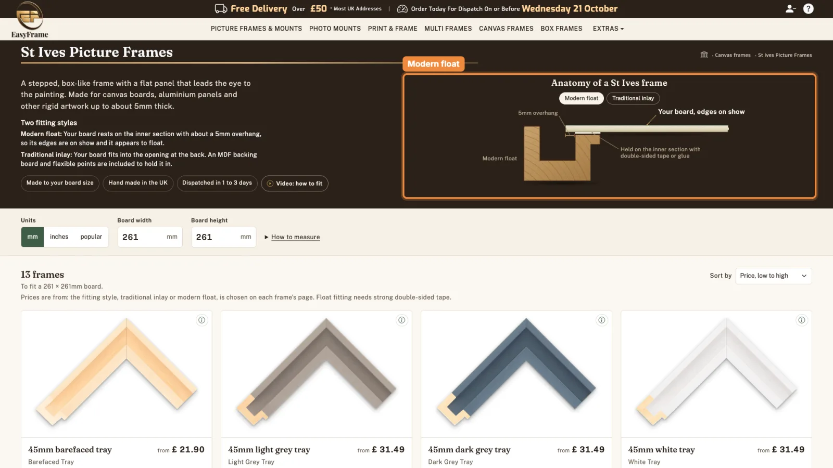Play the how to fit video

coord(295,184)
